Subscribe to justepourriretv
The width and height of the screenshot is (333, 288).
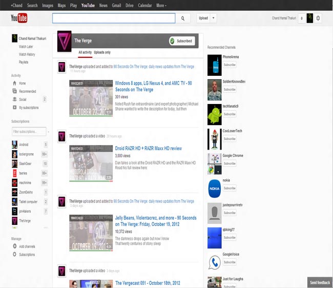point(230,213)
